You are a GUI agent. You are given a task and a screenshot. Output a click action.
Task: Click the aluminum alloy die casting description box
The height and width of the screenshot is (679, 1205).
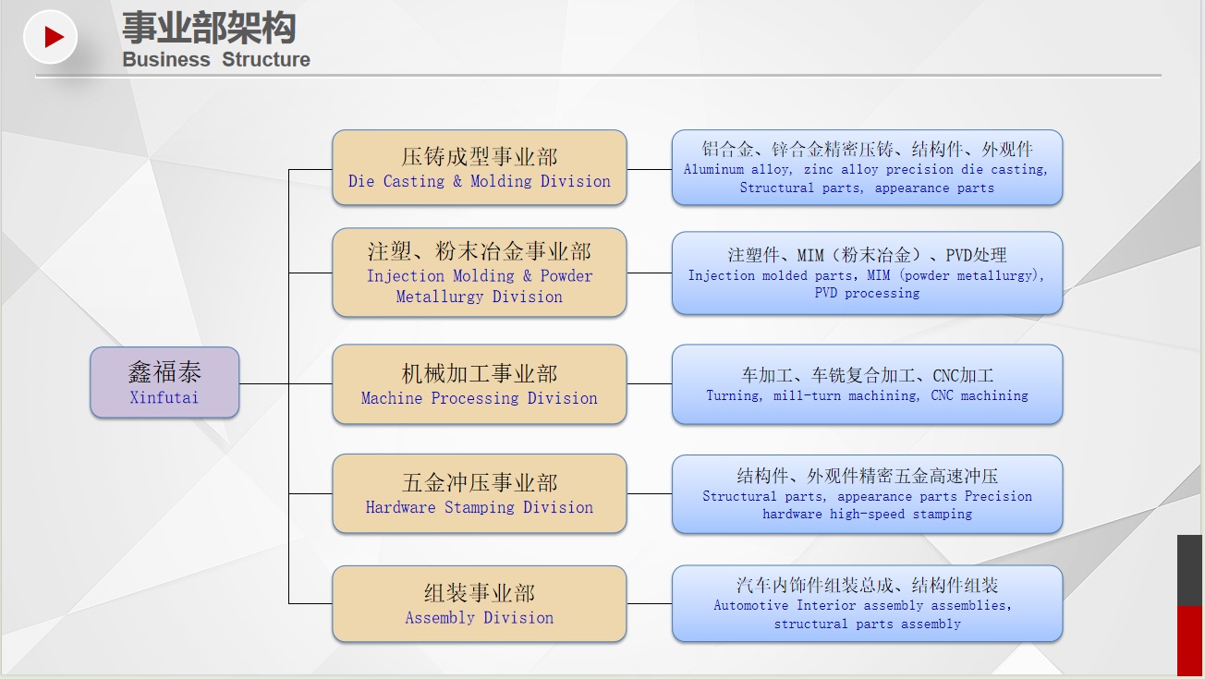pyautogui.click(x=867, y=167)
